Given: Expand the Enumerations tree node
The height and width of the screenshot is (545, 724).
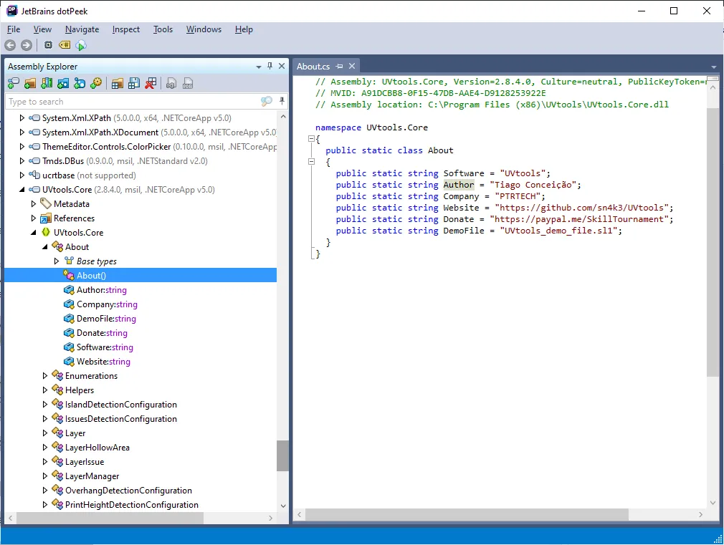Looking at the screenshot, I should point(45,376).
